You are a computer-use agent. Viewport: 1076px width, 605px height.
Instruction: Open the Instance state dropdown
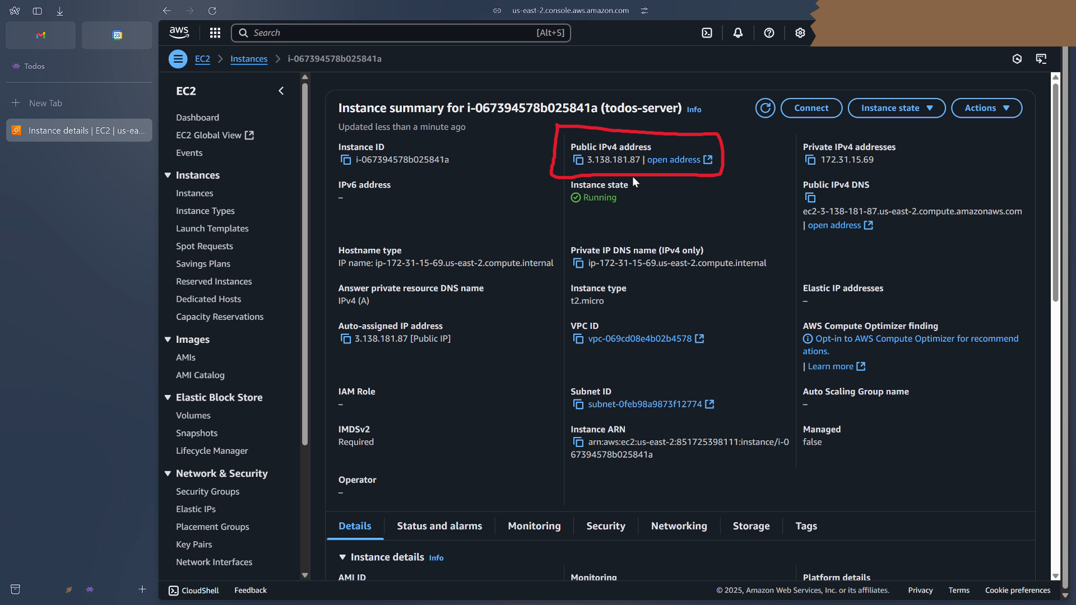point(897,108)
